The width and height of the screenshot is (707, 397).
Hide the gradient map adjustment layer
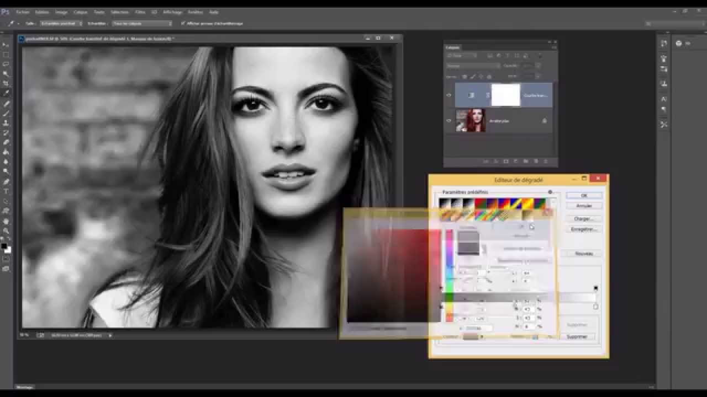click(449, 95)
